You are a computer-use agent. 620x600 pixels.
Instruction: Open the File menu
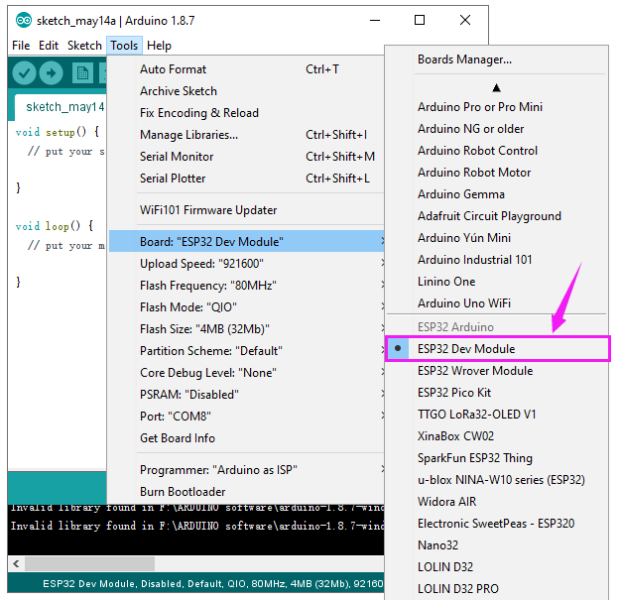21,46
